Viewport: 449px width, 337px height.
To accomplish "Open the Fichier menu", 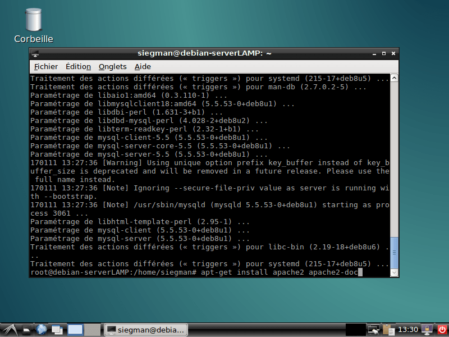I will 45,66.
